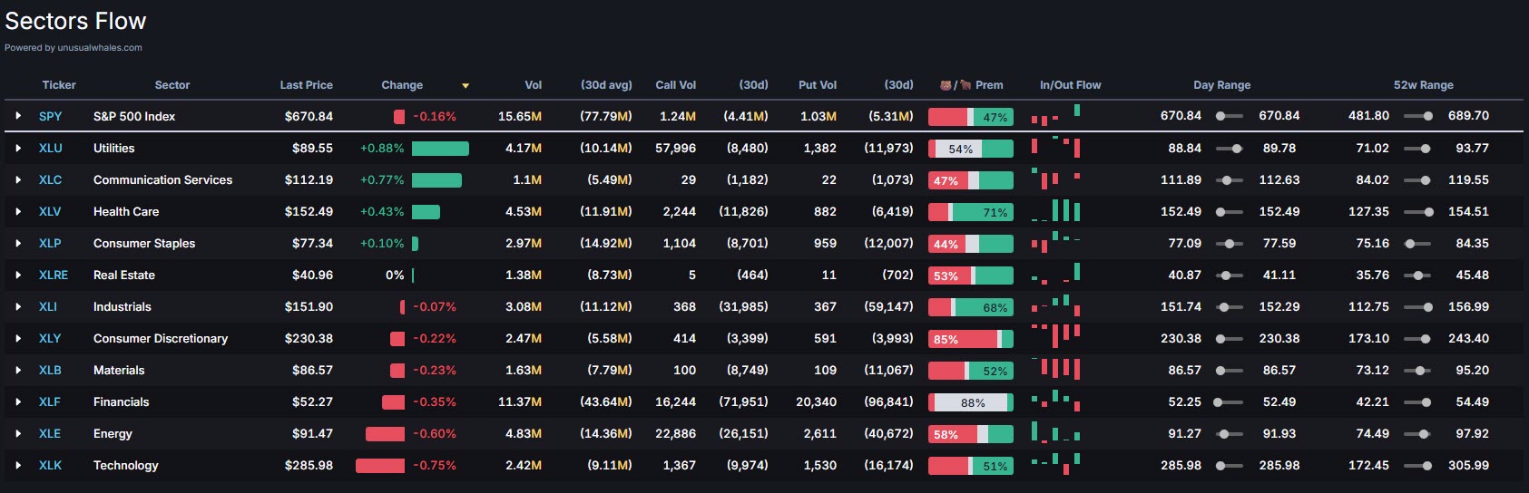Expand the XLY Consumer Discretionary row

[x=18, y=338]
